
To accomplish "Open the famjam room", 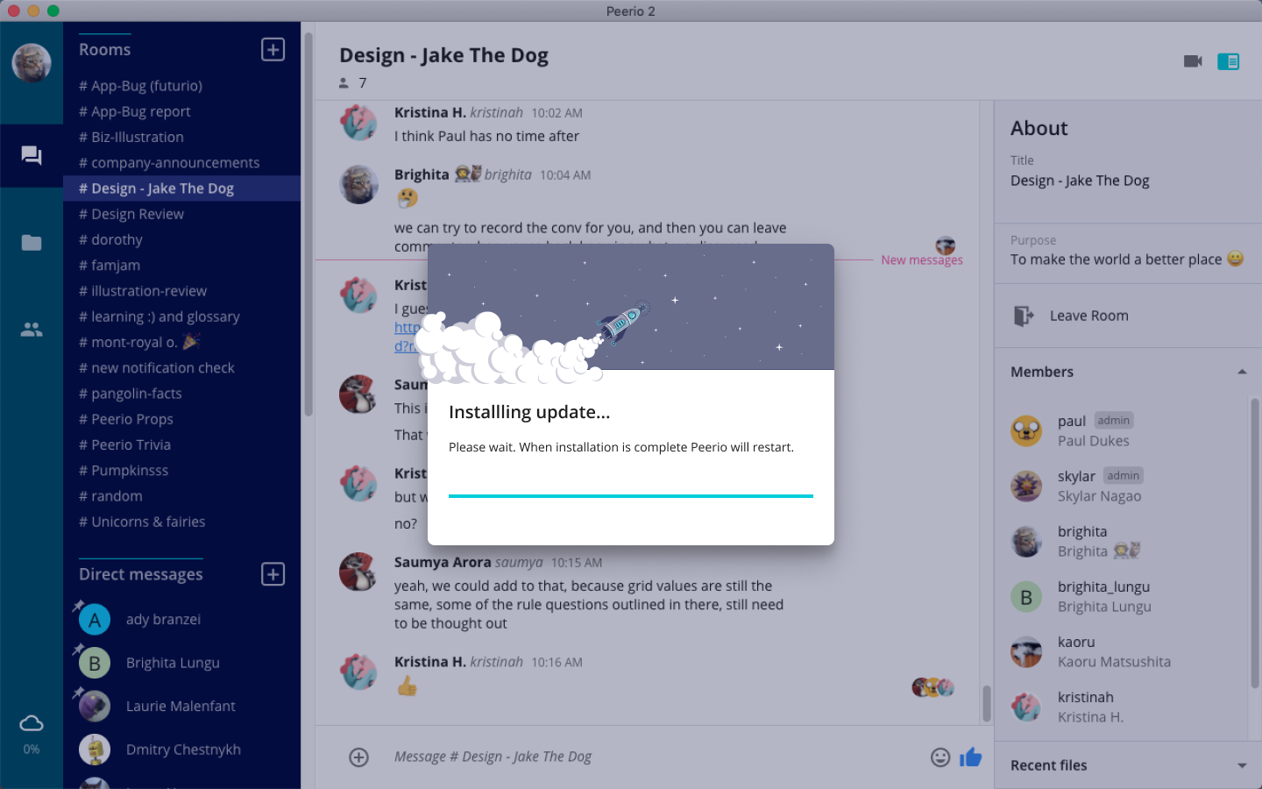I will click(x=182, y=266).
